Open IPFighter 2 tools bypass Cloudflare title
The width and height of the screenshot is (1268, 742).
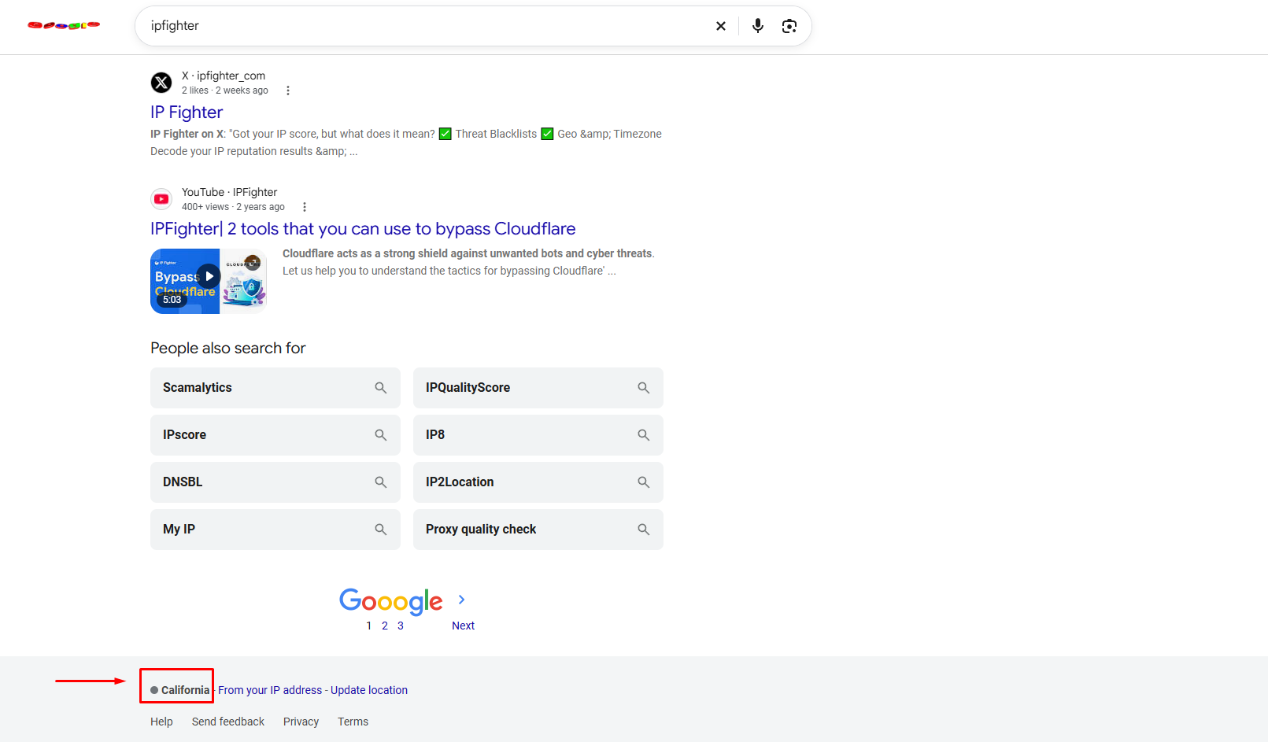363,229
